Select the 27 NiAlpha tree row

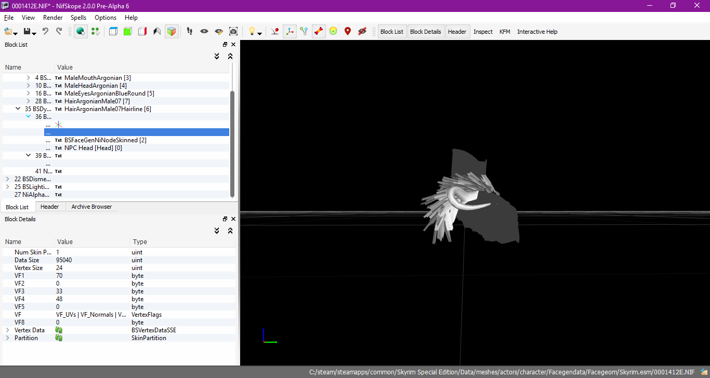pyautogui.click(x=116, y=195)
